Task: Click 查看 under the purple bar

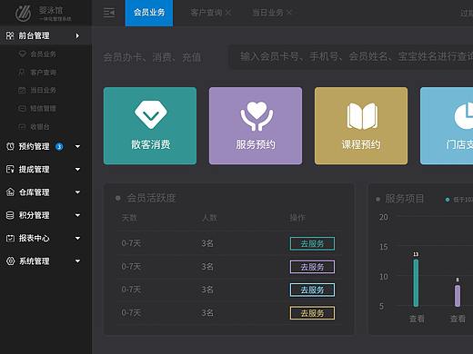Action: pos(458,319)
